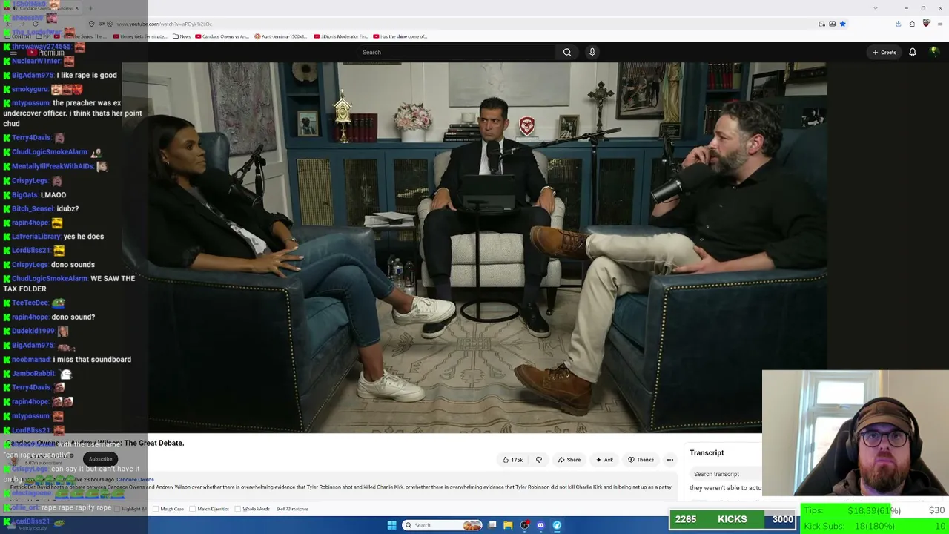This screenshot has width=949, height=534.
Task: Click chat username noobmanad
Action: click(31, 360)
